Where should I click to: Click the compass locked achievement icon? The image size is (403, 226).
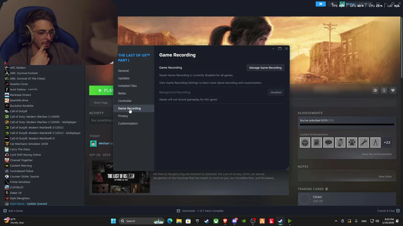point(305,143)
